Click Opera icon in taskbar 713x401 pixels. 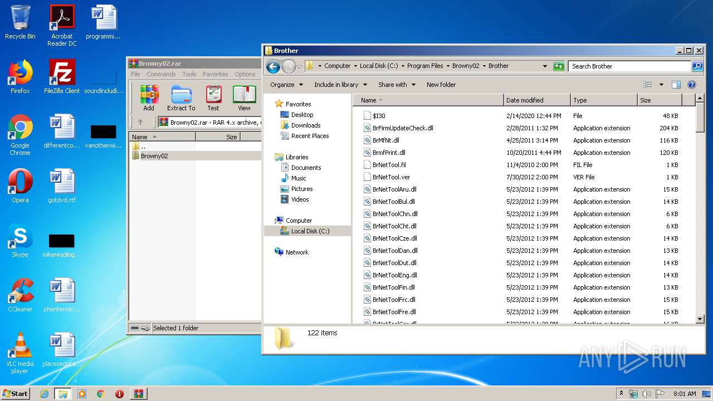point(119,394)
